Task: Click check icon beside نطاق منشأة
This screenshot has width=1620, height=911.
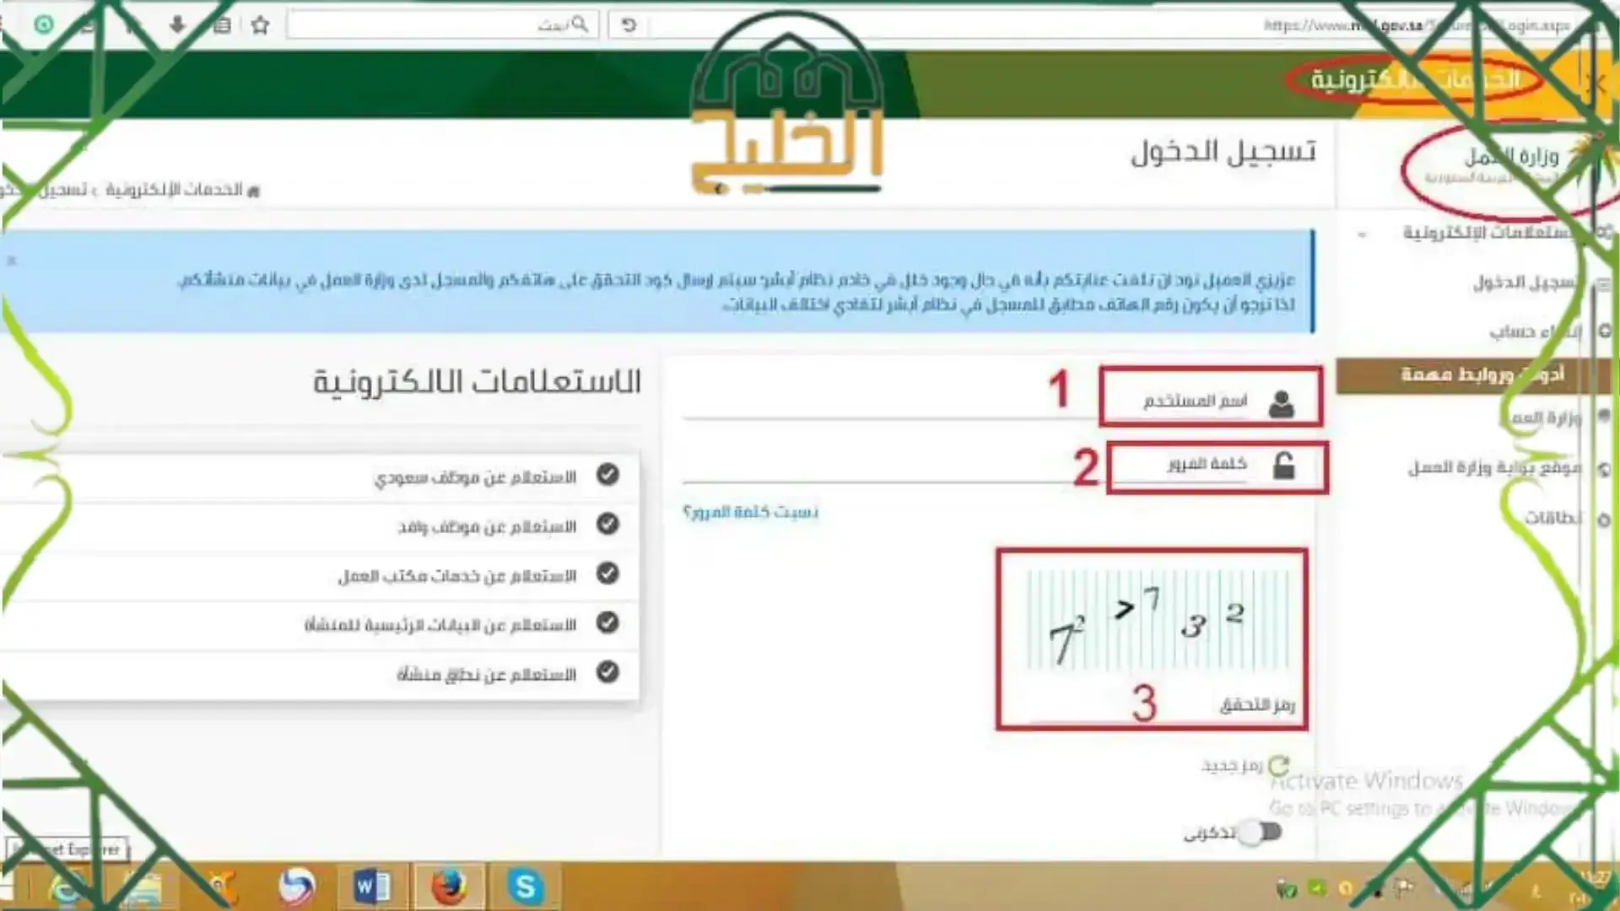Action: [607, 672]
